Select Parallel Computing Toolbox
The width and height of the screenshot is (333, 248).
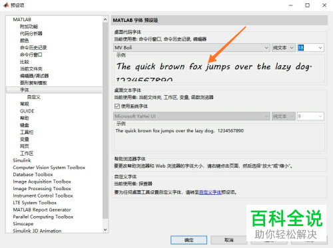pos(43,217)
